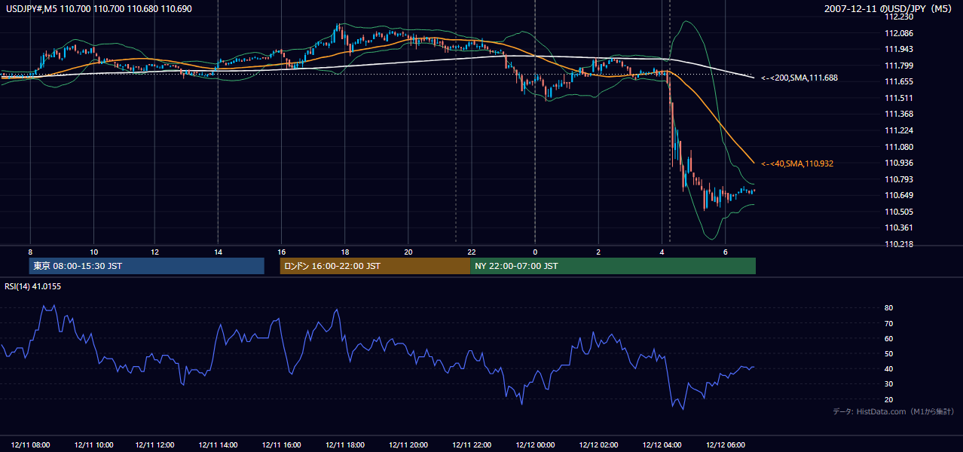The height and width of the screenshot is (452, 963).
Task: Click the bottom time label 12/11 08:00
Action: [x=30, y=445]
